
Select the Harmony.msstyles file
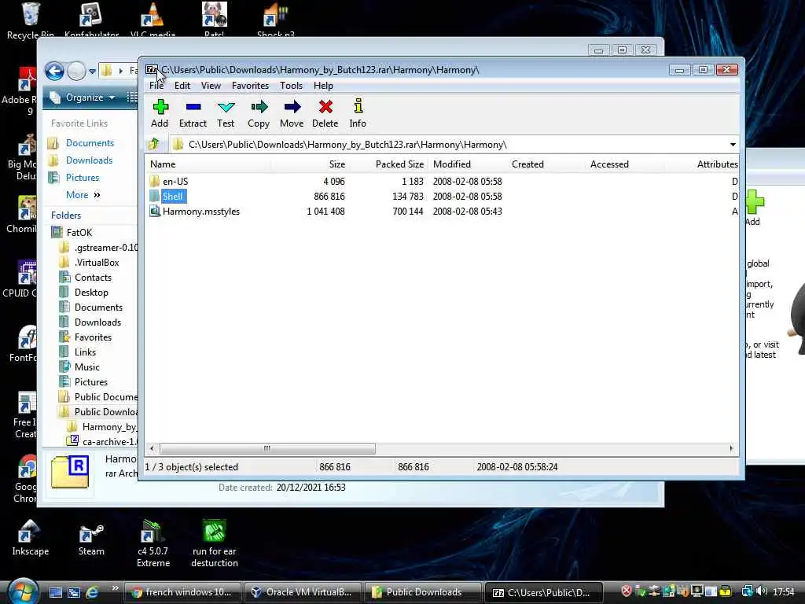(200, 211)
